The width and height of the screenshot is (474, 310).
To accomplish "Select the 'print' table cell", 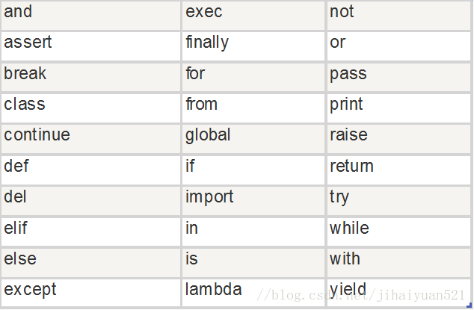I will [398, 108].
